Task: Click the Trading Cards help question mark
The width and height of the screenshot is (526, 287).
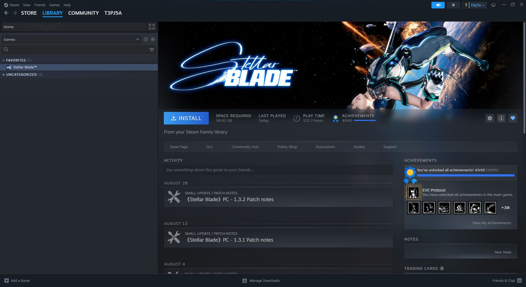Action: [442, 269]
